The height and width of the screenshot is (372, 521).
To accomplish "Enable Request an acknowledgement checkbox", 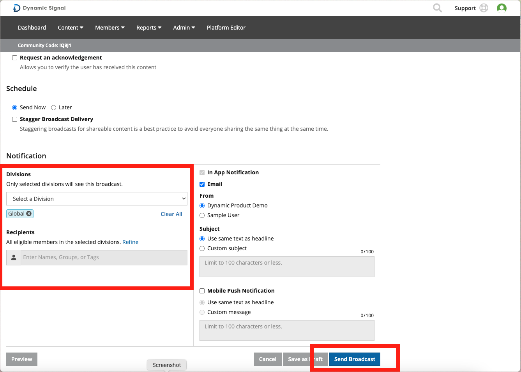I will pyautogui.click(x=15, y=58).
